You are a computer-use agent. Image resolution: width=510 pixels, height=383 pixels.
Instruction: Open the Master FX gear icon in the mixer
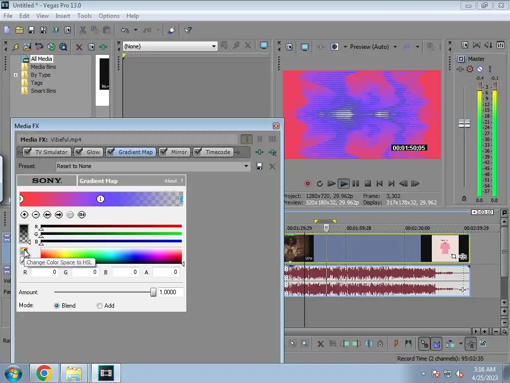[470, 69]
